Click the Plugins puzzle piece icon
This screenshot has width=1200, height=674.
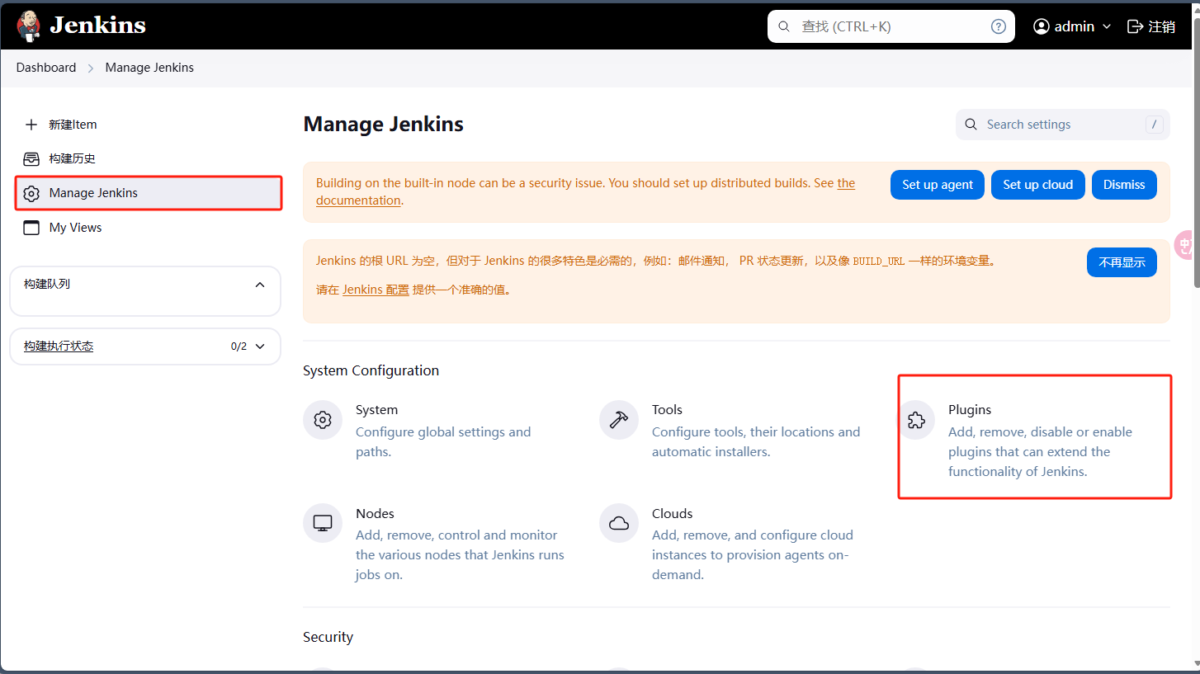pyautogui.click(x=915, y=420)
